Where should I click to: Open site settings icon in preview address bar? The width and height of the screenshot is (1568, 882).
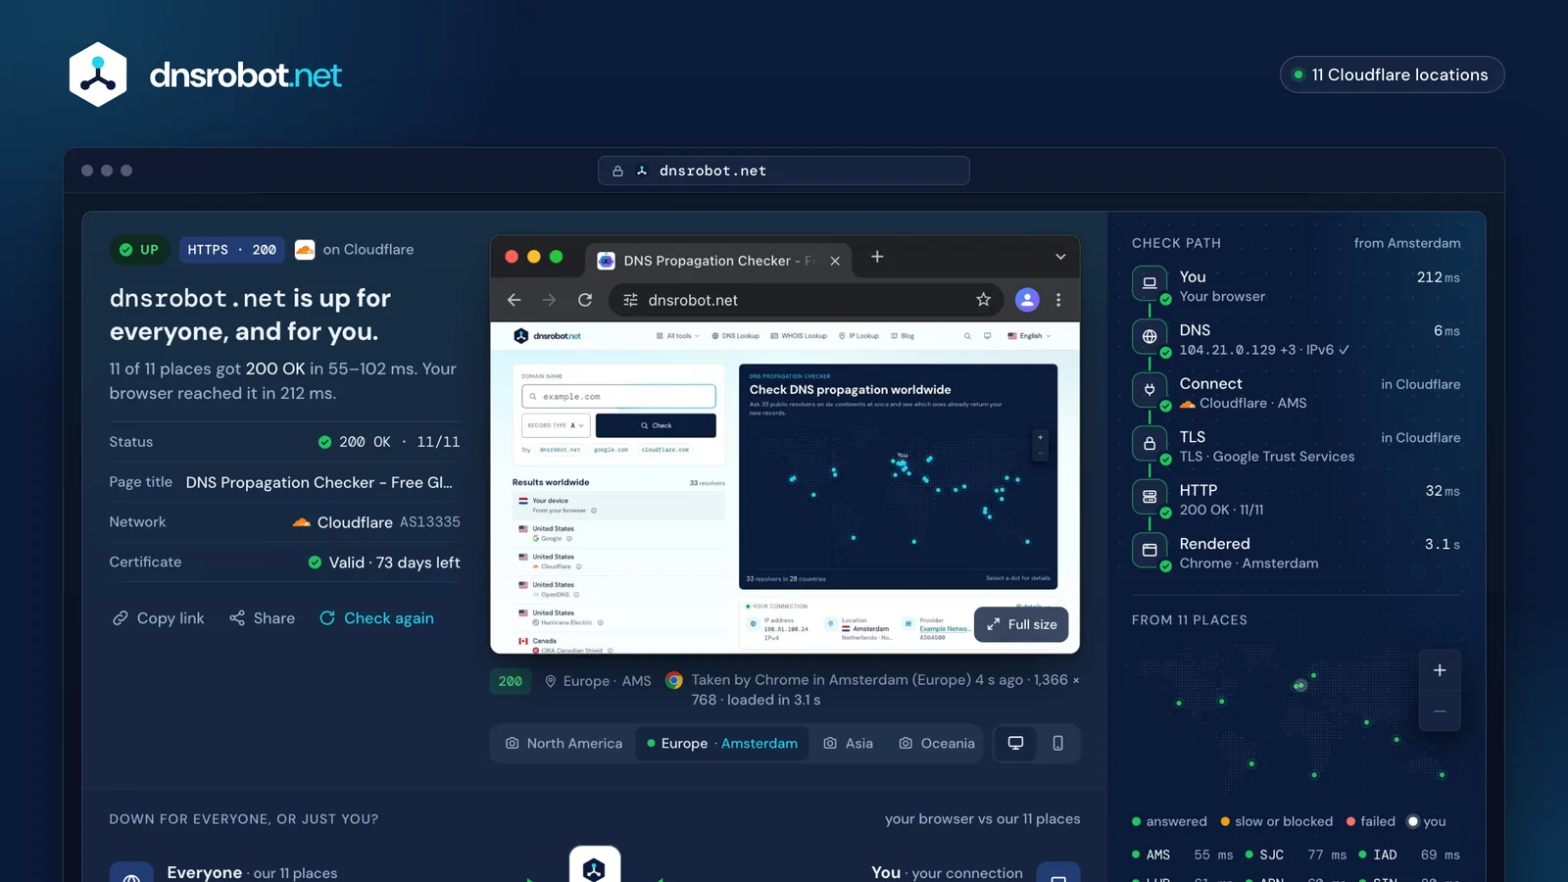(630, 300)
